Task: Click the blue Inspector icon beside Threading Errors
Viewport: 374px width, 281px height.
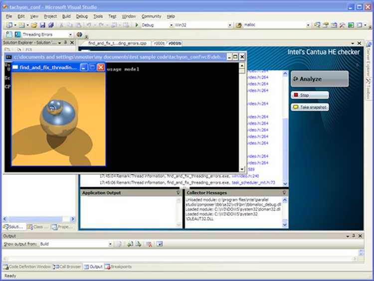Action: [17, 34]
